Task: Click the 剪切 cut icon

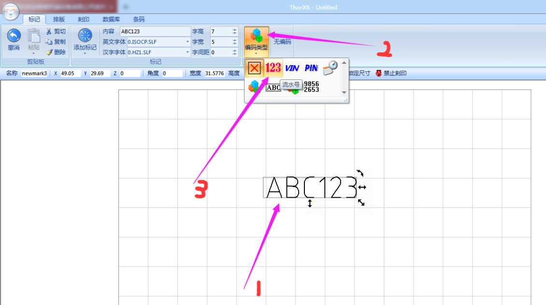Action: coord(49,31)
